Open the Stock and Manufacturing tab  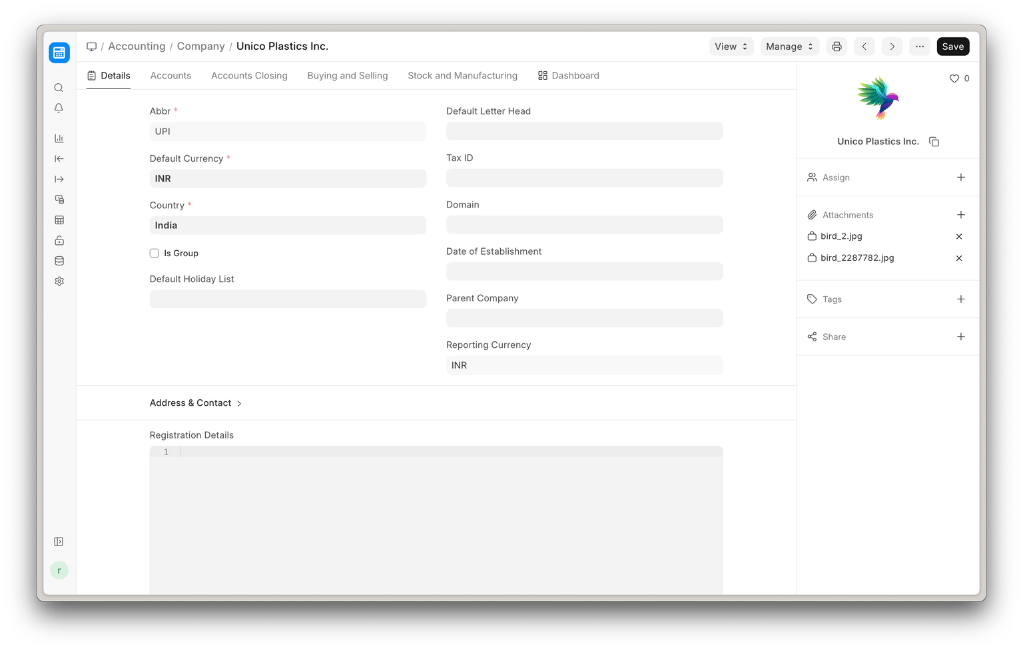462,76
